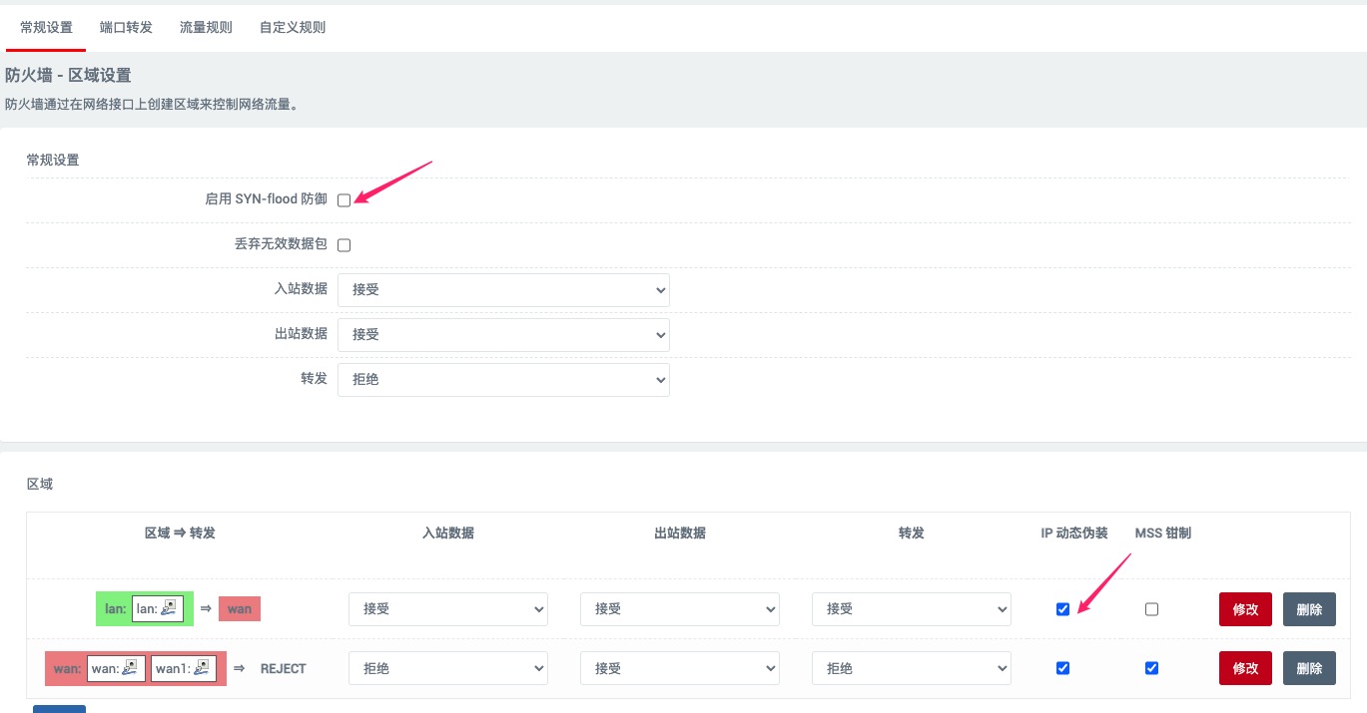Open the 入站数据 dropdown under 常规设置
The image size is (1367, 713).
pyautogui.click(x=502, y=289)
